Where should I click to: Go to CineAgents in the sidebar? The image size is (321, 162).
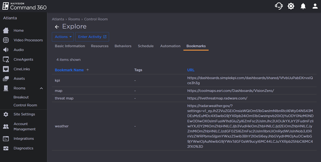pyautogui.click(x=23, y=59)
